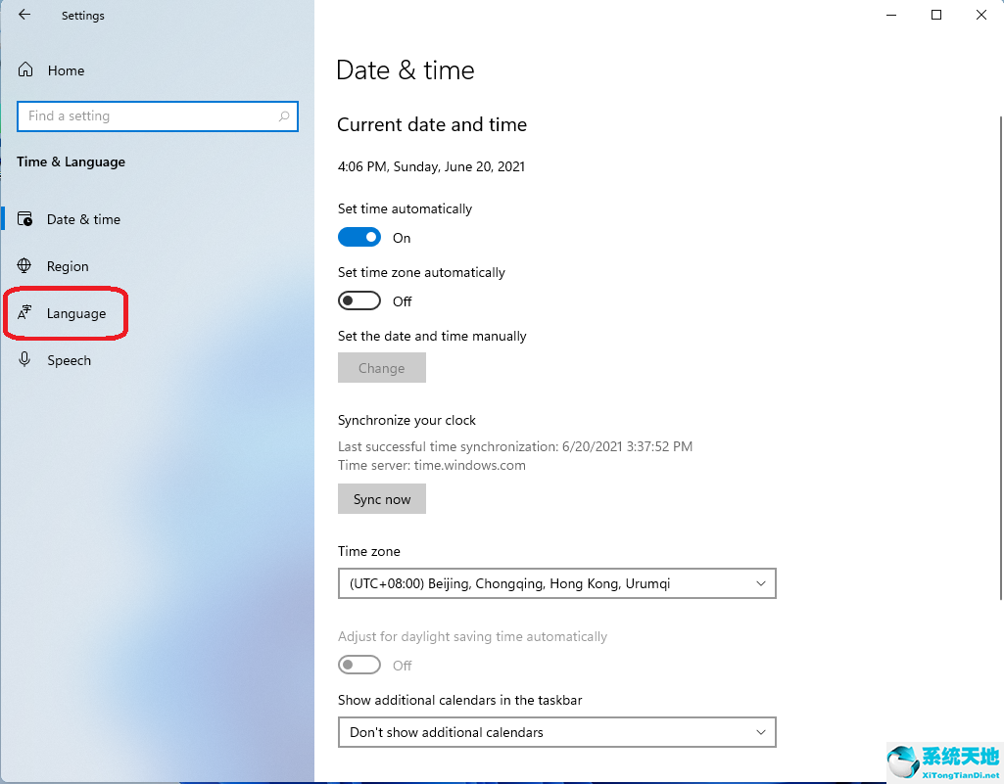Screen dimensions: 1004x784
Task: Click the Speech microphone icon
Action: (24, 359)
